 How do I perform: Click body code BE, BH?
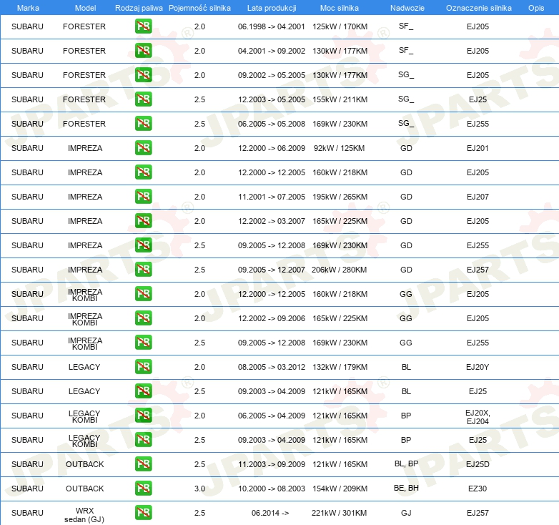tap(406, 488)
